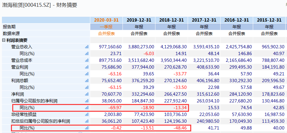This screenshot has width=287, height=133.
Task: Open chart icon for 同比(%) under 营业总收入
Action: (x=87, y=53)
